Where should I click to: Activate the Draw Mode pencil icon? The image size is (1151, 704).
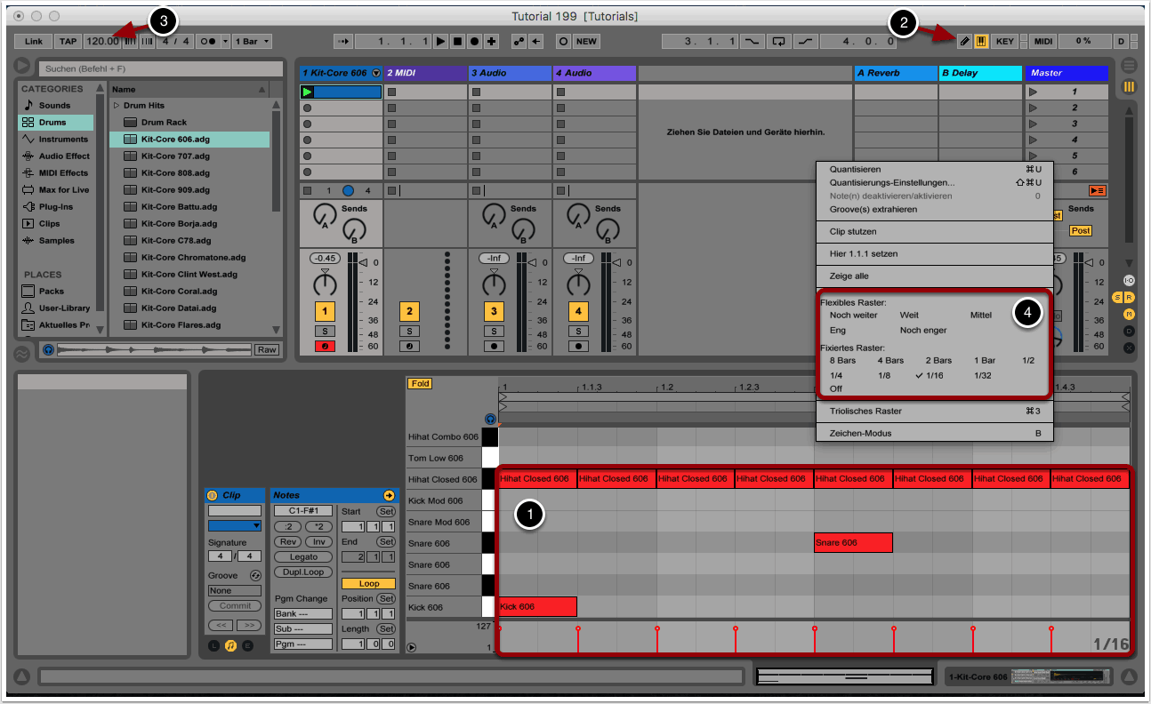[964, 41]
